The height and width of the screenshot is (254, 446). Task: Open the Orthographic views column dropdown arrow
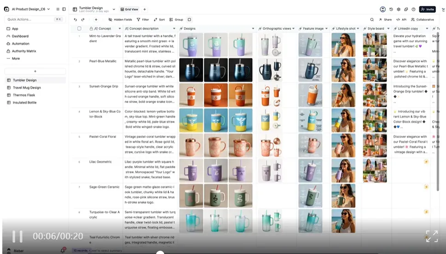tap(293, 29)
